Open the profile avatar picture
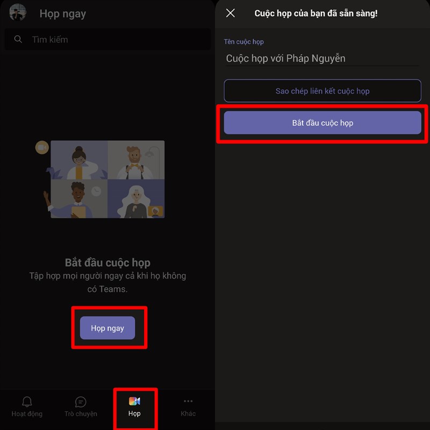This screenshot has width=430, height=430. pos(18,12)
